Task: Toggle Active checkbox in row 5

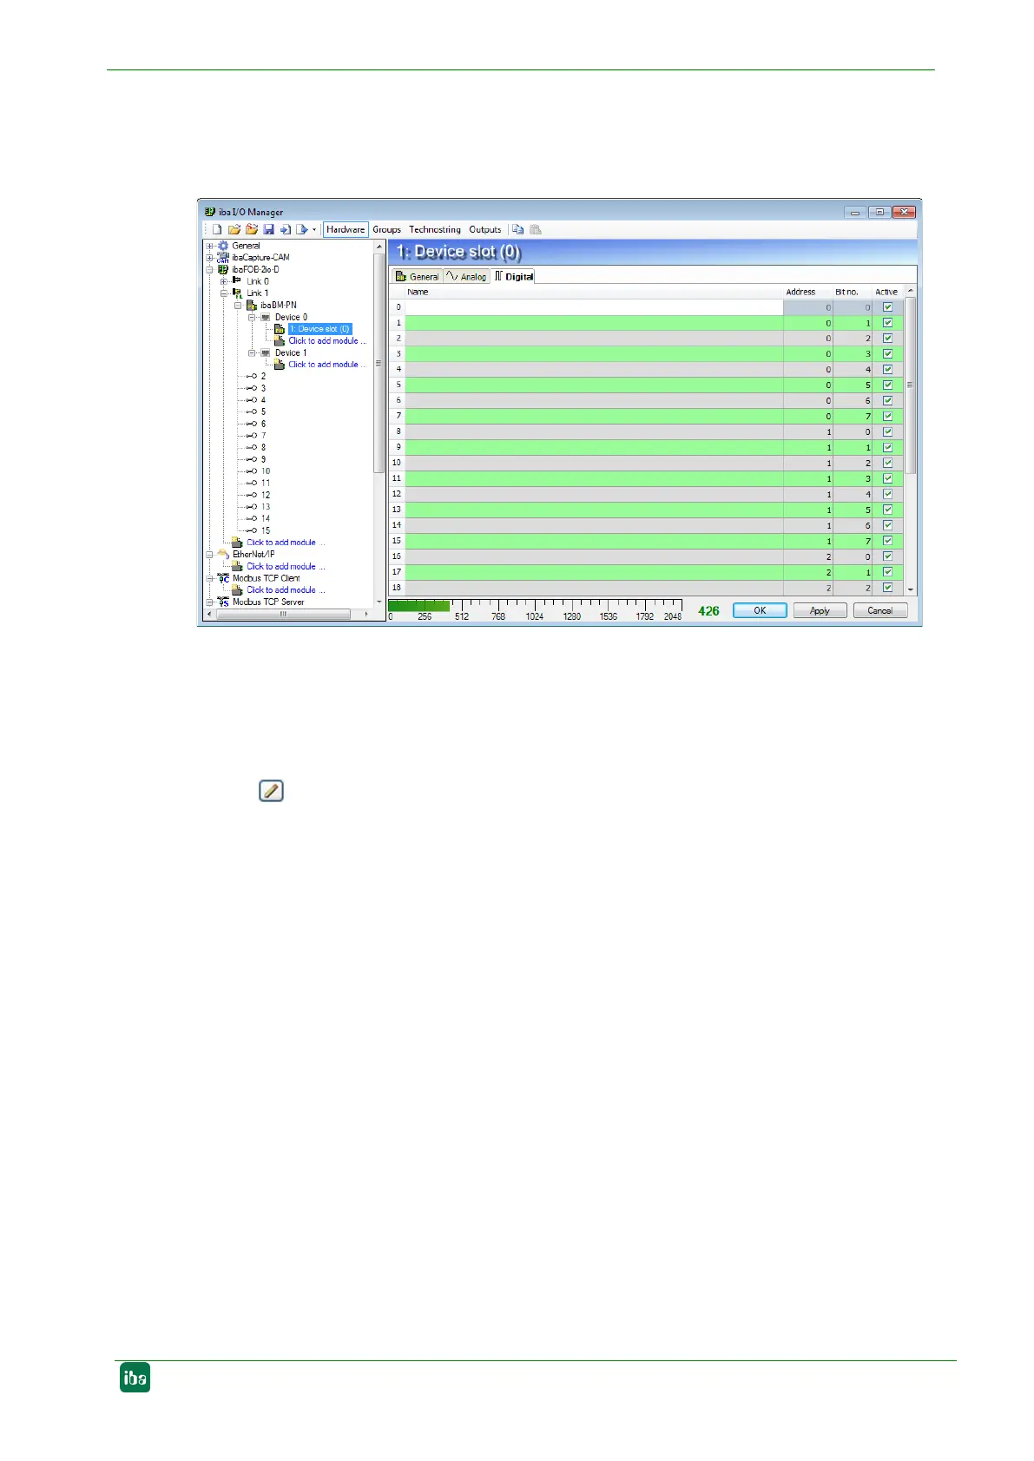Action: click(x=887, y=385)
